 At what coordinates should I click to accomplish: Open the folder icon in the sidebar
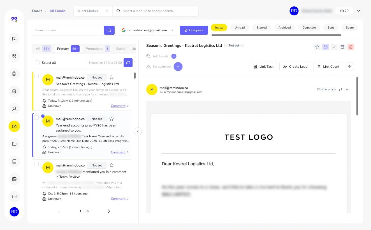click(x=14, y=144)
